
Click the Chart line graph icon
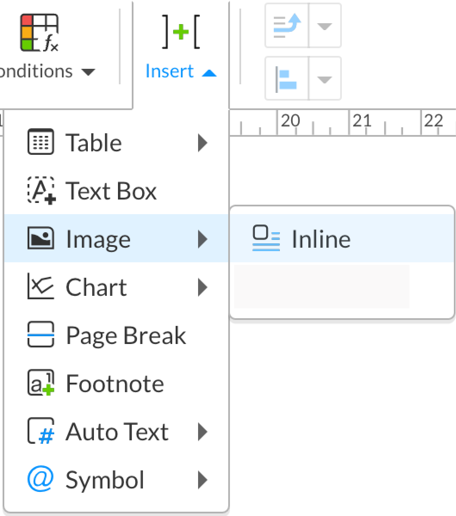pos(40,287)
